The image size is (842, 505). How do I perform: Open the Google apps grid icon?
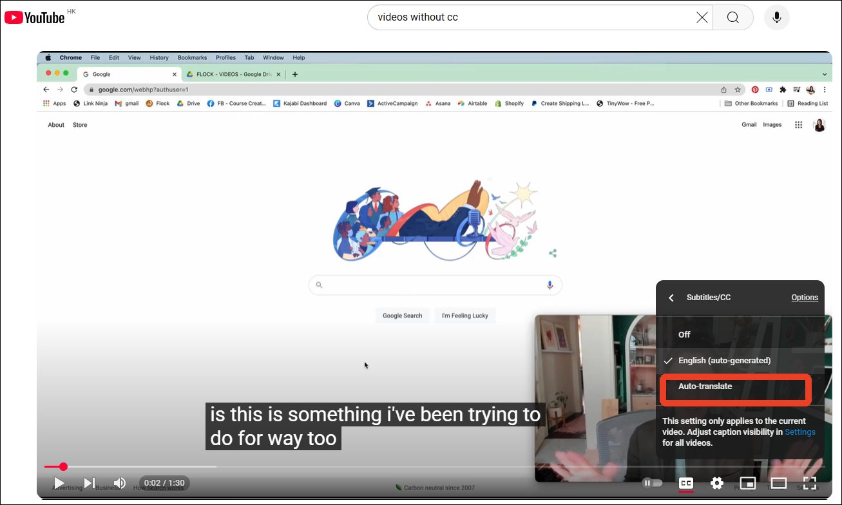(x=798, y=124)
